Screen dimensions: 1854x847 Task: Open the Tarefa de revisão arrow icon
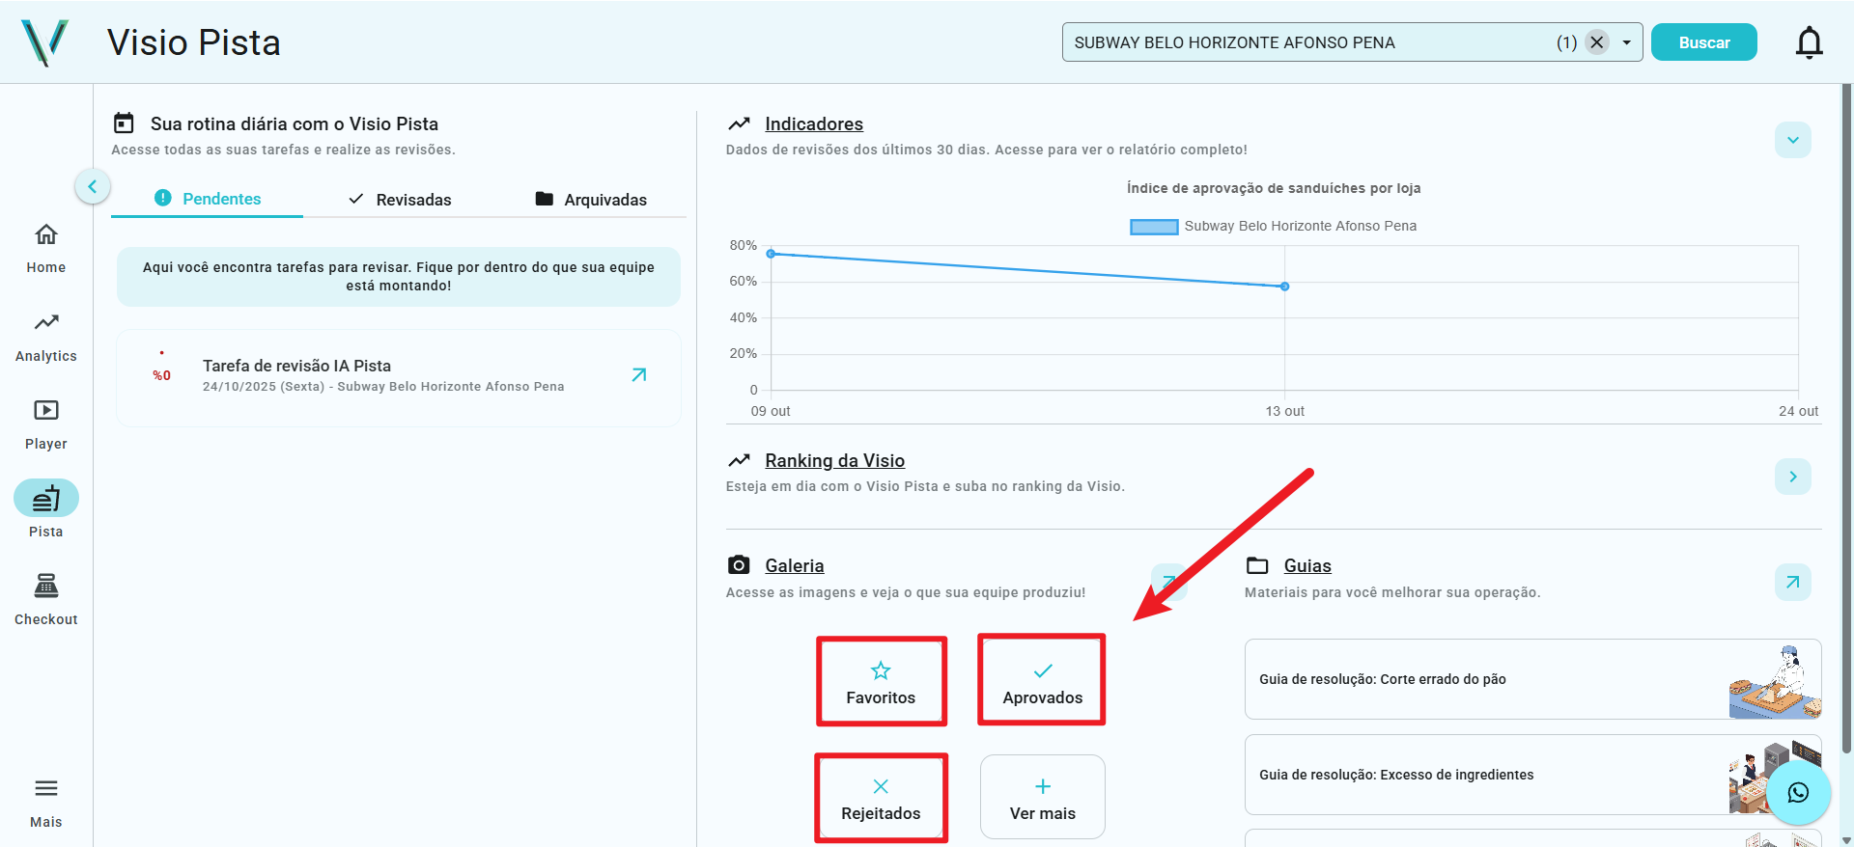[x=638, y=375]
